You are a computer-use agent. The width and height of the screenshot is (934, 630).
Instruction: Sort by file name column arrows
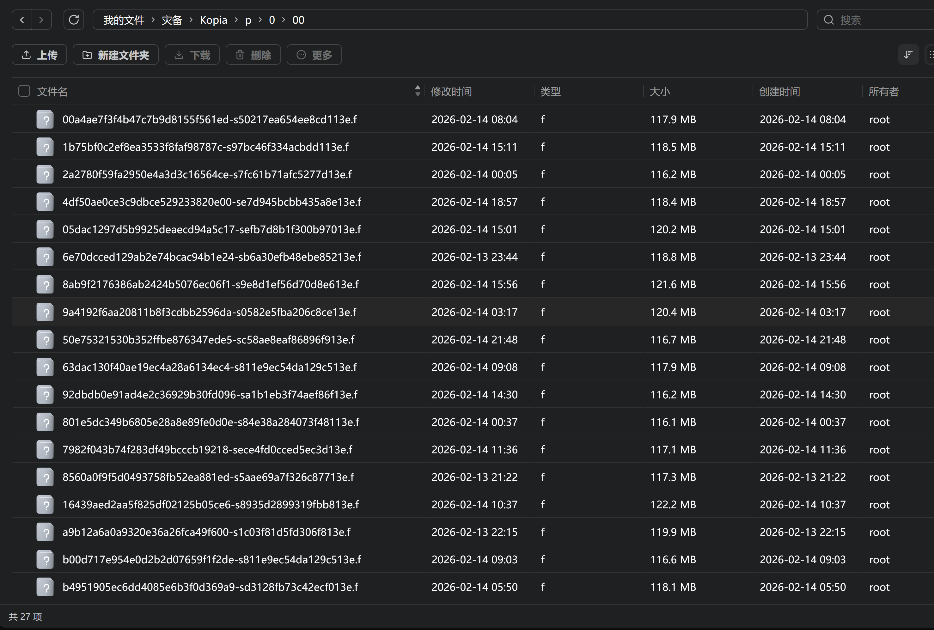tap(418, 91)
